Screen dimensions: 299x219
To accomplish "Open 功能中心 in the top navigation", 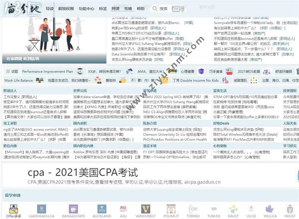I will [x=86, y=9].
